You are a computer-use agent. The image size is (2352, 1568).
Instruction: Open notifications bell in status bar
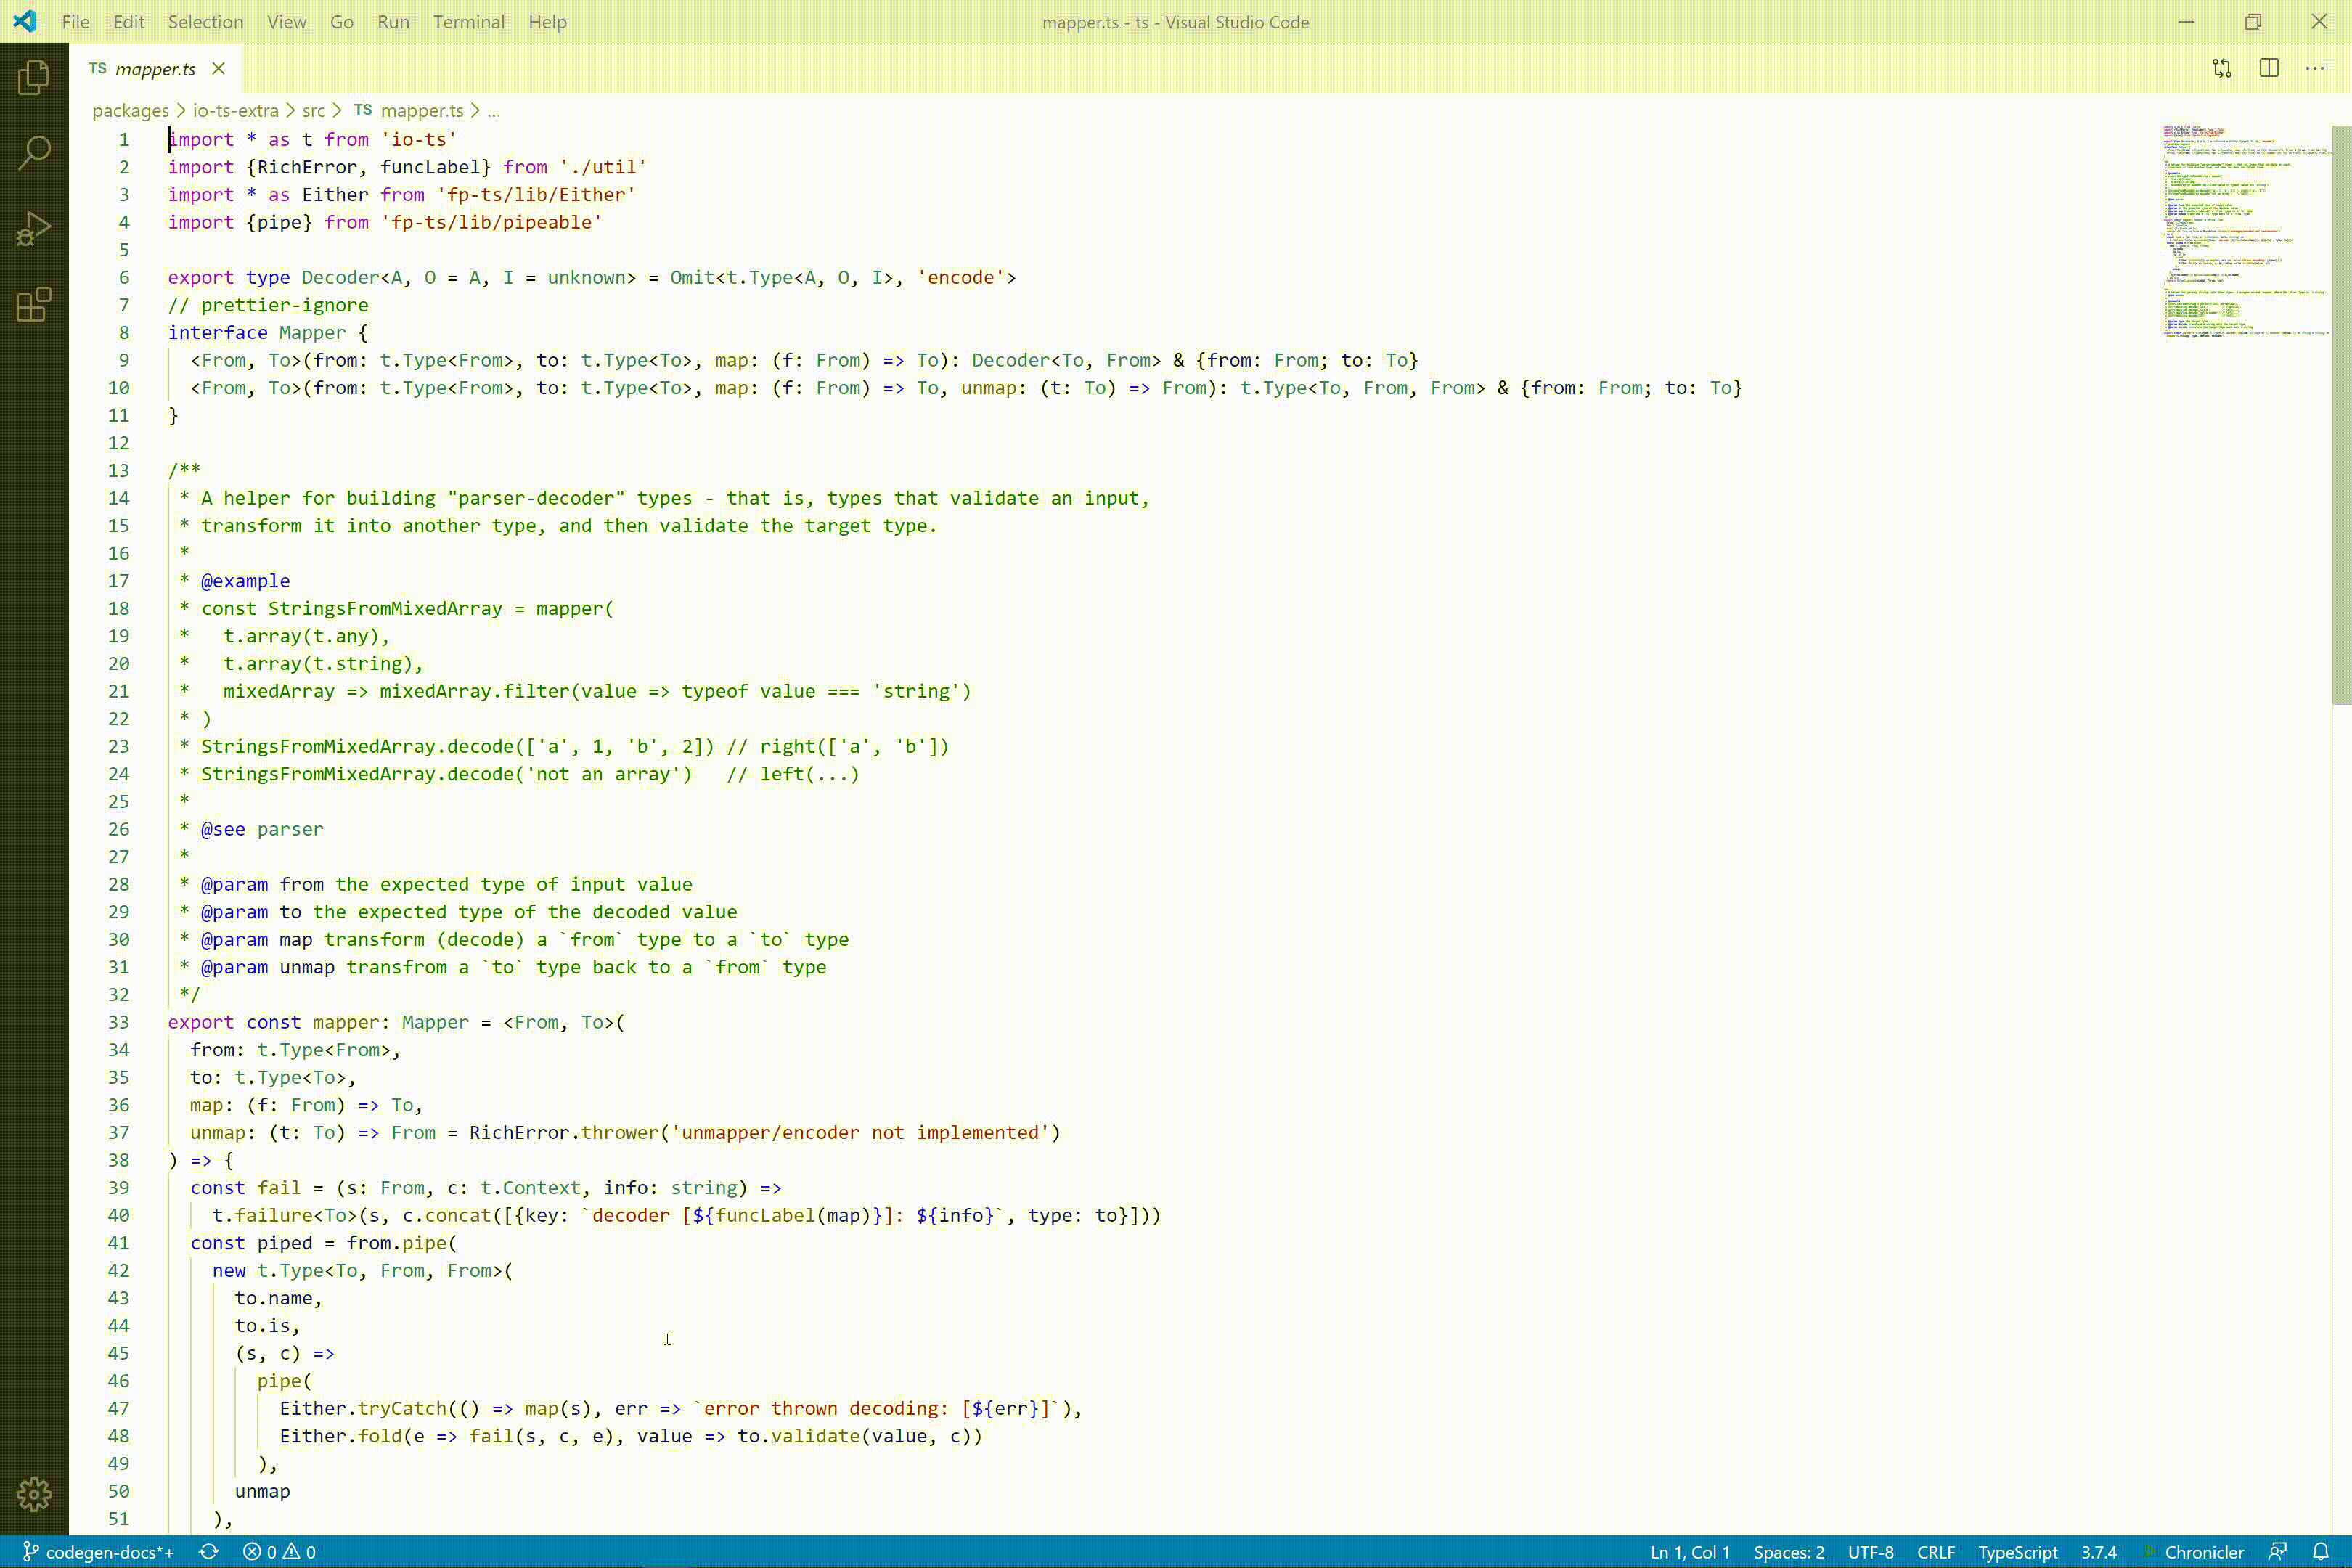point(2321,1551)
